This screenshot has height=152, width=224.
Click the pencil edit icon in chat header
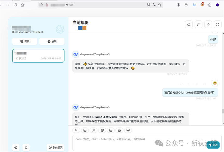point(198,24)
